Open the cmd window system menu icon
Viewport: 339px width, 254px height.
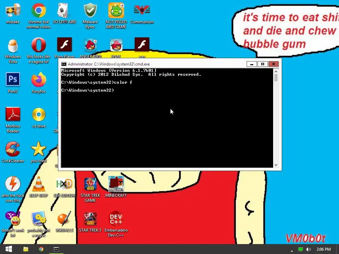click(64, 64)
